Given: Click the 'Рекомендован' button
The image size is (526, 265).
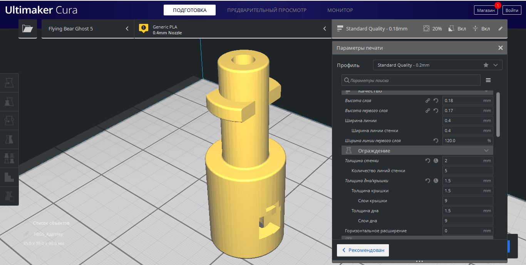Looking at the screenshot, I should point(363,250).
